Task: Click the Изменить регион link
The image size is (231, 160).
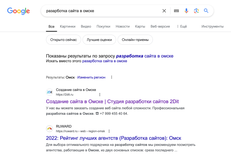Action: (x=91, y=77)
